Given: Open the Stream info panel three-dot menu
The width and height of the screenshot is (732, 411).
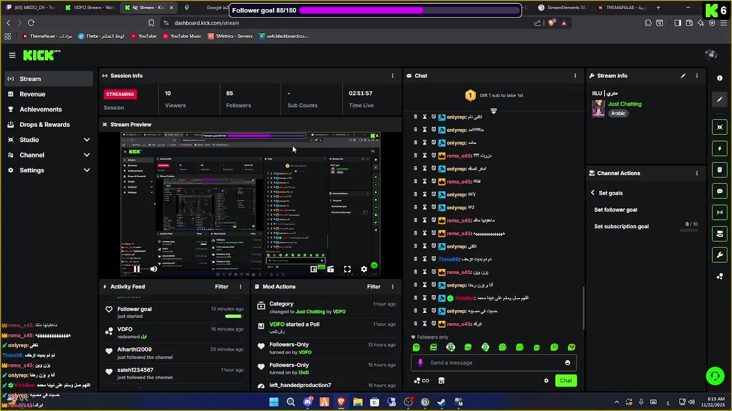Looking at the screenshot, I should (697, 76).
